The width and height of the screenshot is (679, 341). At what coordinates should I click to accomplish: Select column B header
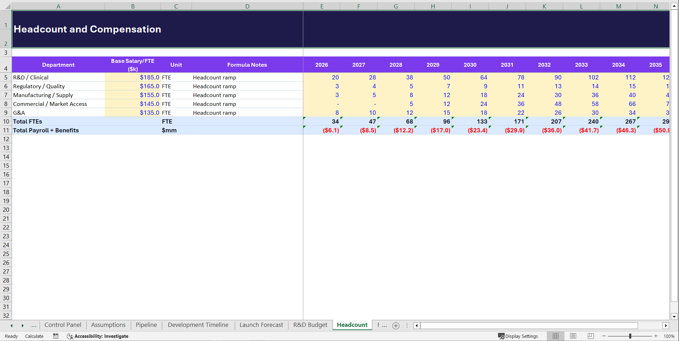pyautogui.click(x=133, y=6)
